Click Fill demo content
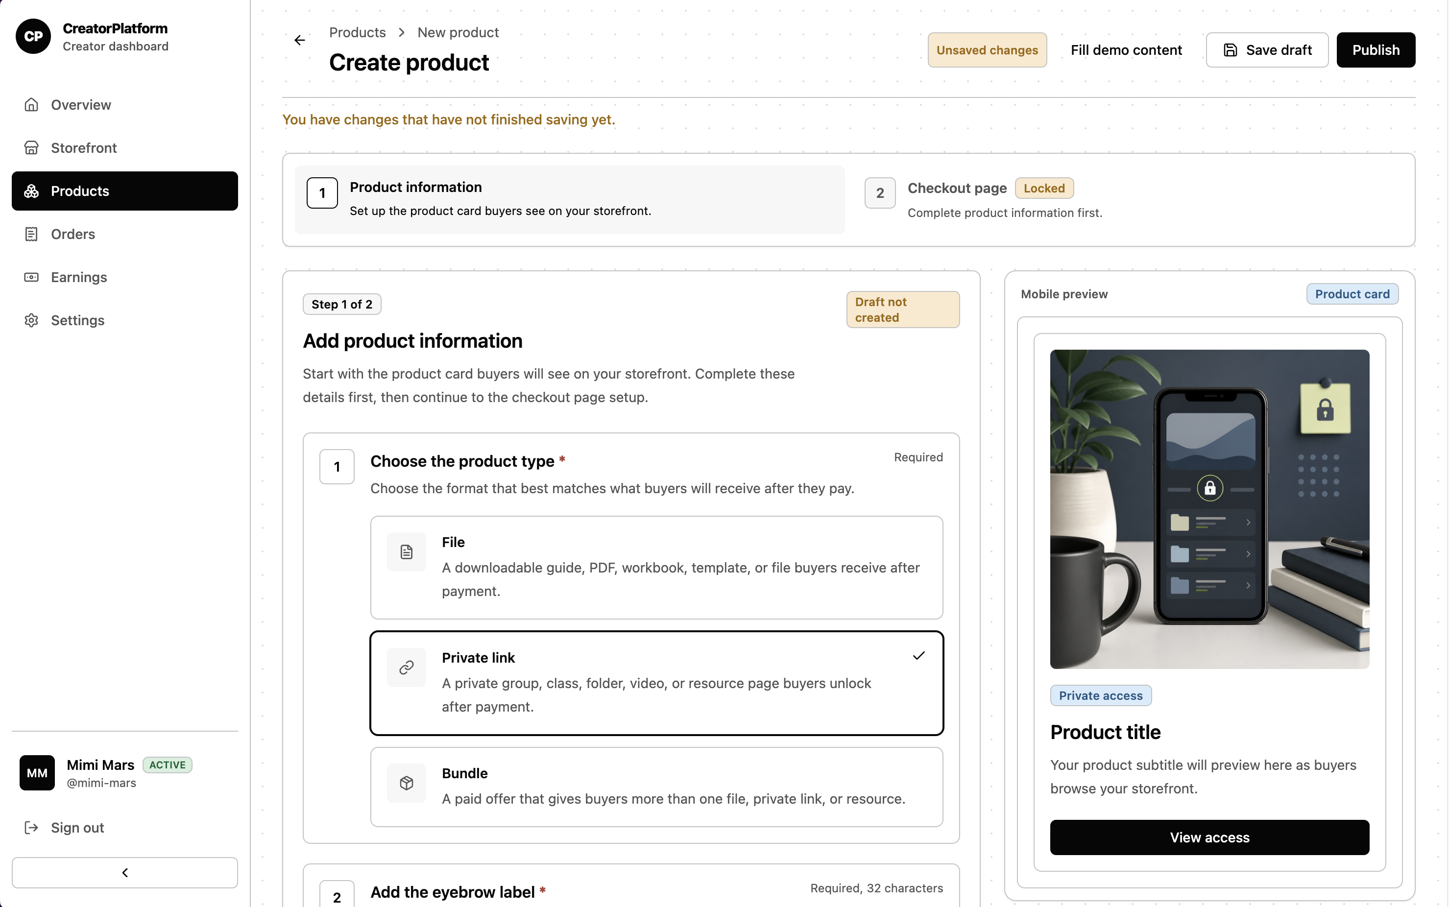This screenshot has height=907, width=1449. coord(1126,50)
